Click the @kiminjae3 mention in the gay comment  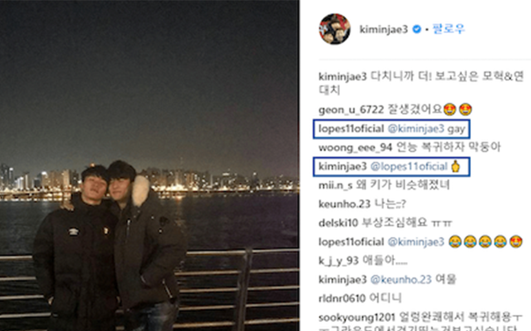415,129
